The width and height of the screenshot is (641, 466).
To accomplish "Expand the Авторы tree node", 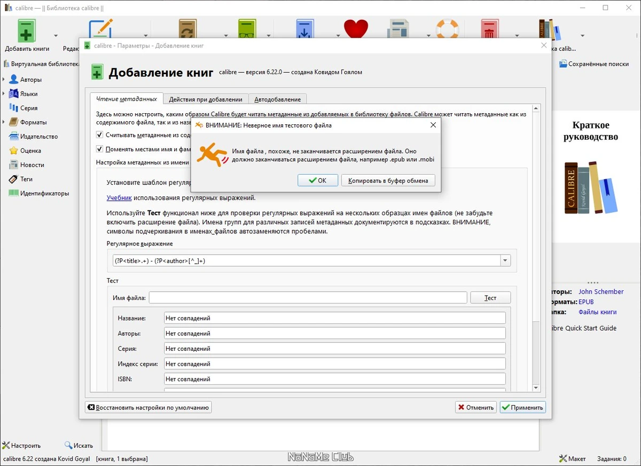I will click(x=4, y=80).
